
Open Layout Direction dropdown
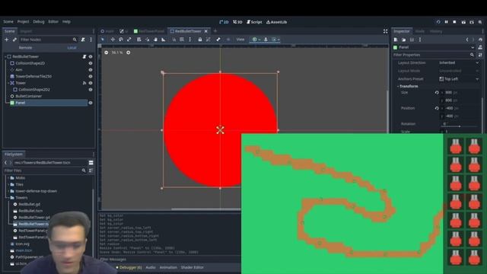(x=458, y=62)
